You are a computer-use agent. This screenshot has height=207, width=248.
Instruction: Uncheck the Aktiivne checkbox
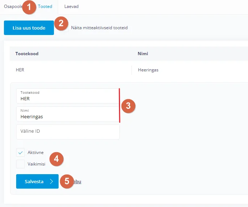(x=20, y=153)
